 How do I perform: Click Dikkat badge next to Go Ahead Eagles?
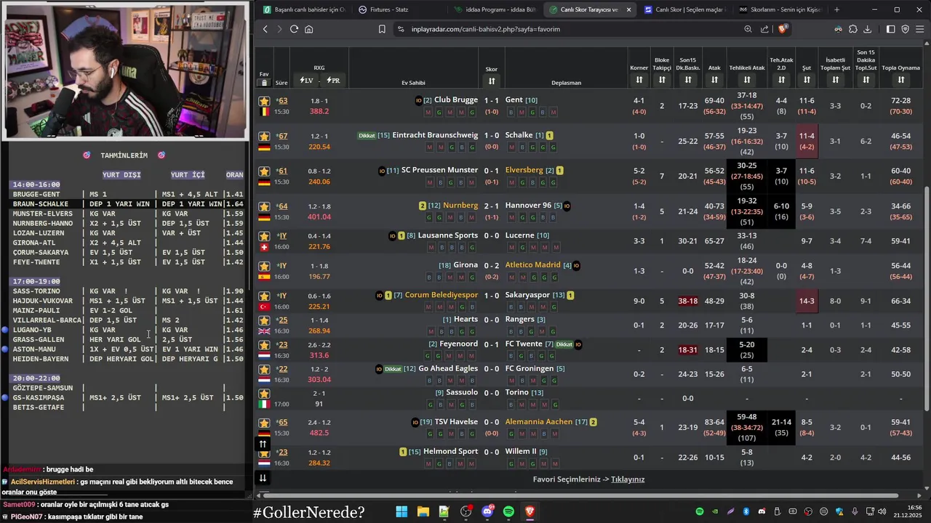[393, 369]
